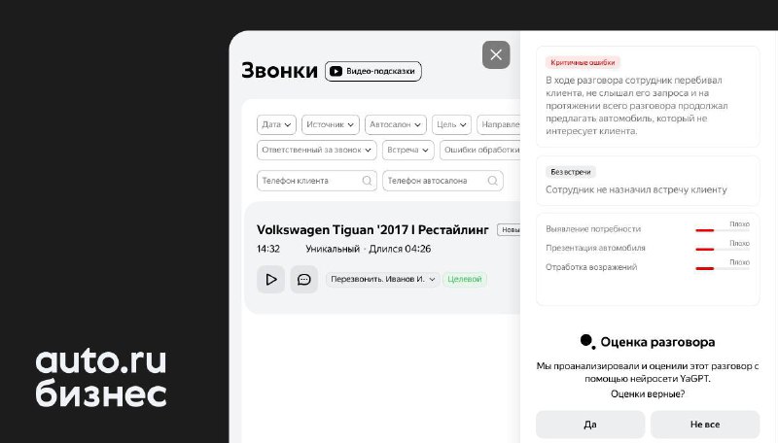Screen dimensions: 778x443
Task: Open the Ошибки обработки filter
Action: [x=479, y=150]
